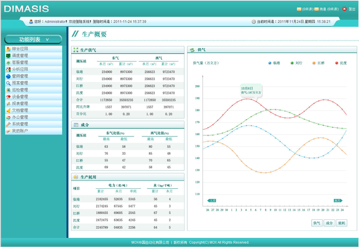
Task: Click the 我的账户 key icon
Action: click(8, 131)
